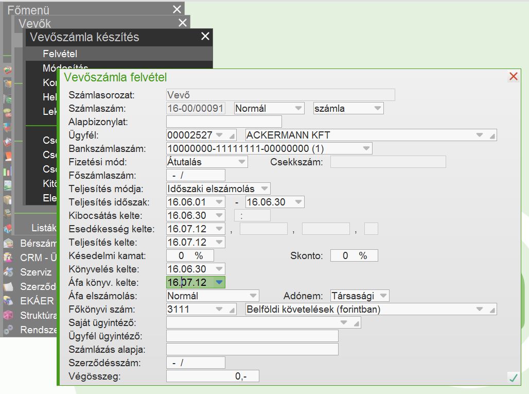This screenshot has width=529, height=394.
Task: Click icon next to CRM menu entry
Action: 8,258
